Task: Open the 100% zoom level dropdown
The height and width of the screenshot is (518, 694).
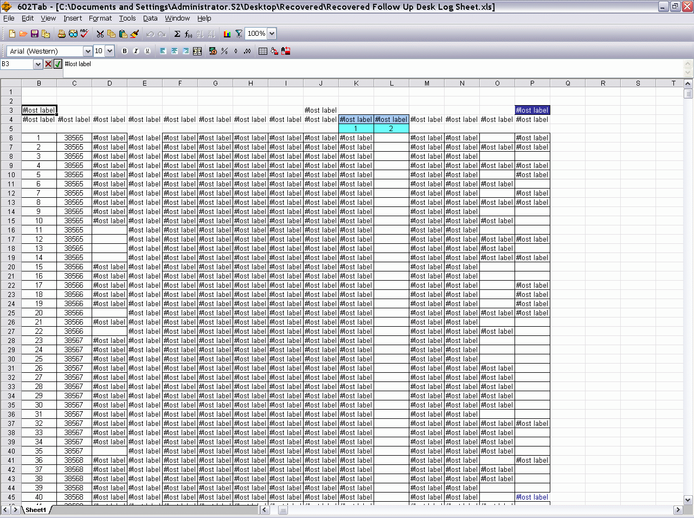Action: click(272, 34)
